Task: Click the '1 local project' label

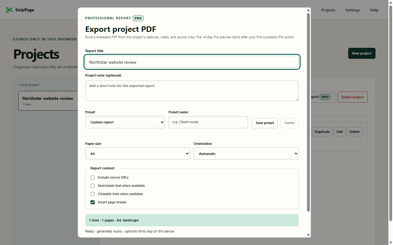Action: click(29, 85)
